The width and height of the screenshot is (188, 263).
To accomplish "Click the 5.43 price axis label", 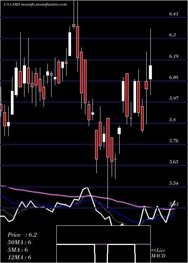I will pos(173,204).
